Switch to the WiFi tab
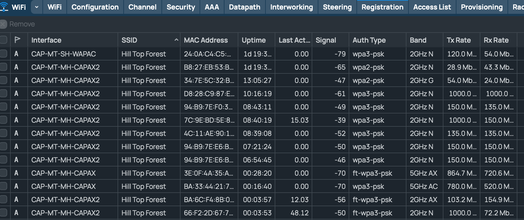The height and width of the screenshot is (220, 524). point(55,7)
